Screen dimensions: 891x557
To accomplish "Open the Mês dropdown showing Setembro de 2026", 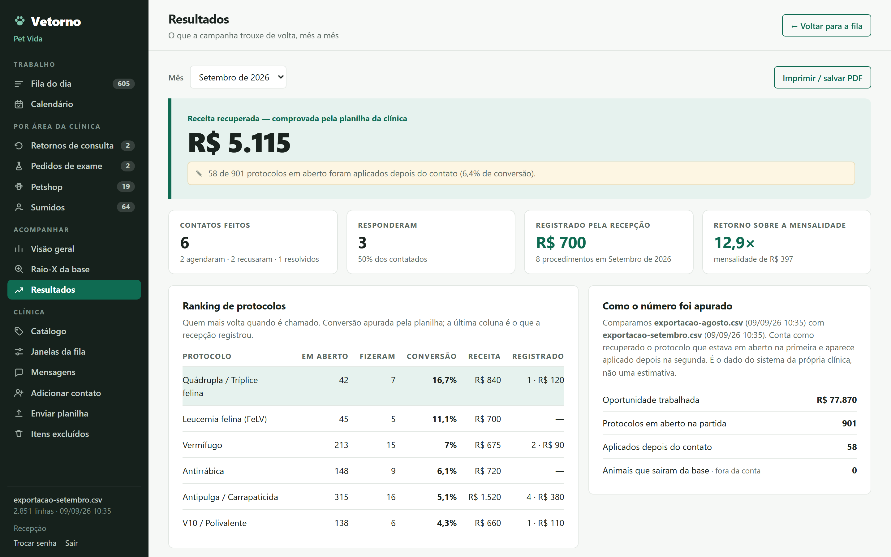I will [x=238, y=77].
